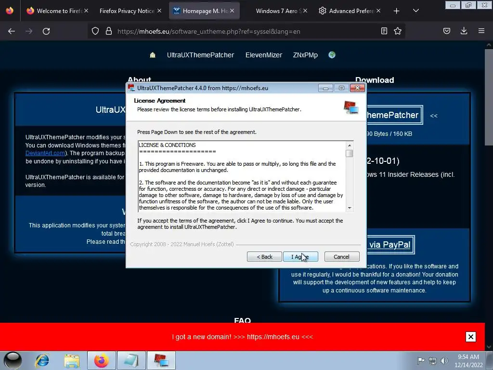493x370 pixels.
Task: Close the Firefox Privacy Notice tab
Action: 159,11
